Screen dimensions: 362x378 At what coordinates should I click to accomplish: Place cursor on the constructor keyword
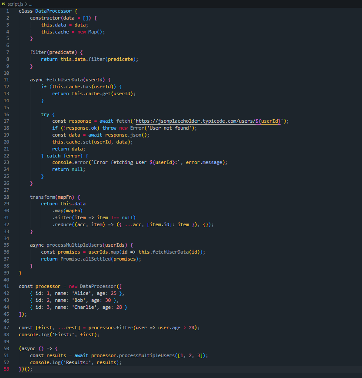46,17
